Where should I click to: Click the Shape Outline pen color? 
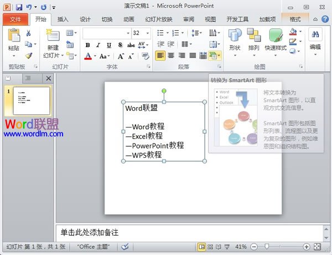(x=293, y=41)
